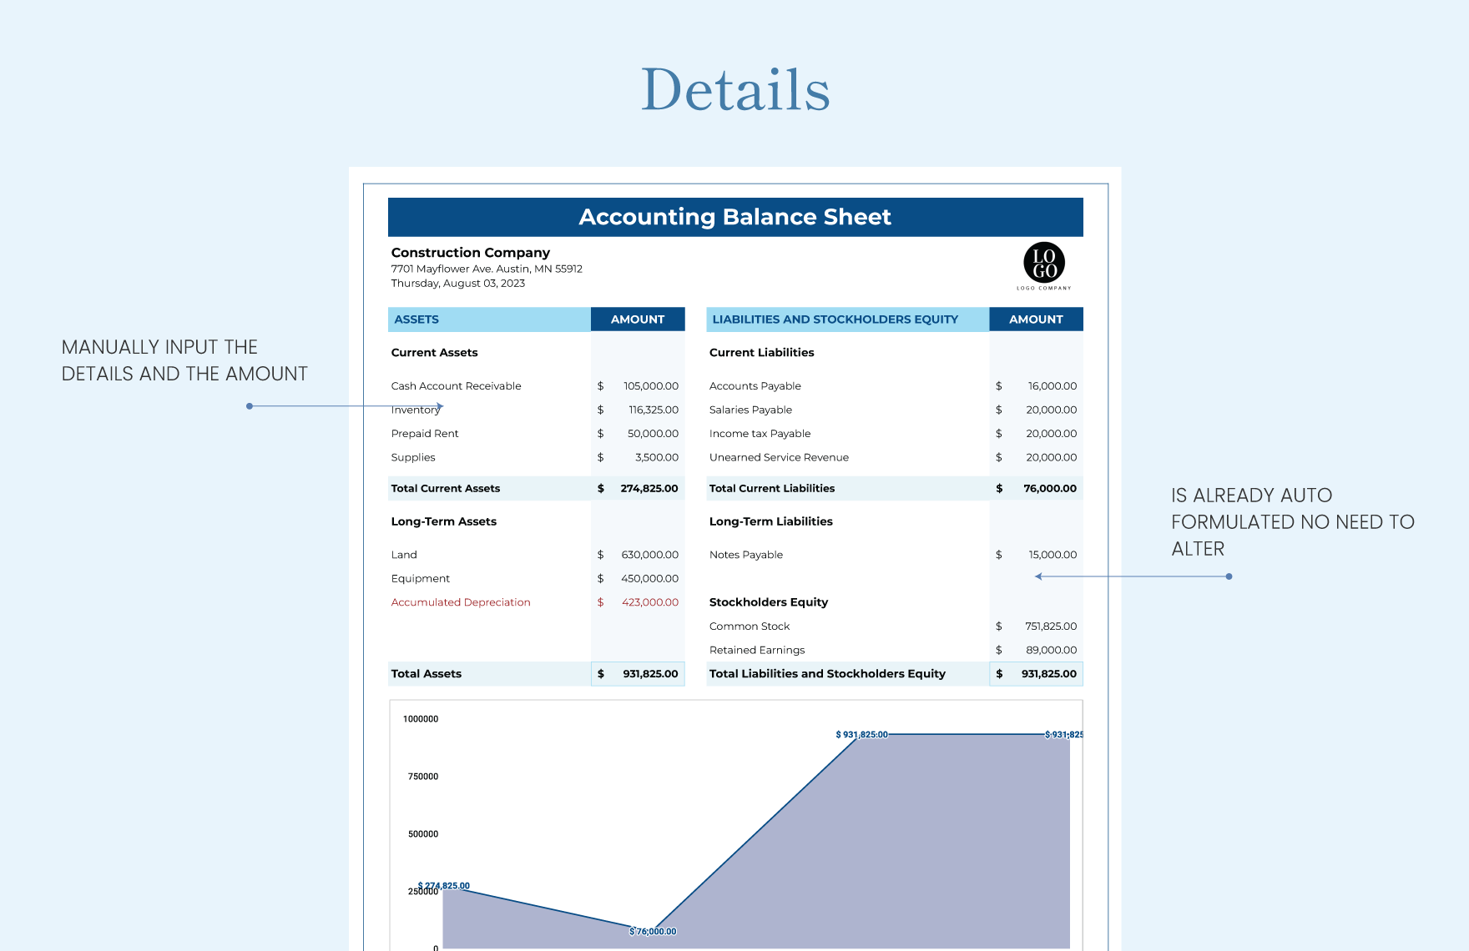
Task: Select the Notes Payable label
Action: [x=746, y=555]
